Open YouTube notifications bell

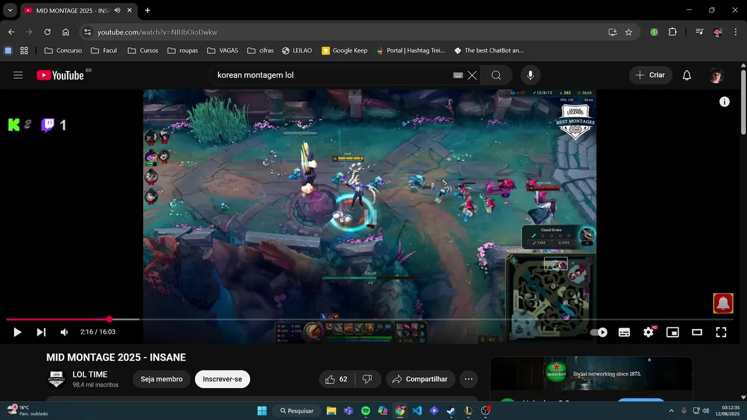coord(687,75)
